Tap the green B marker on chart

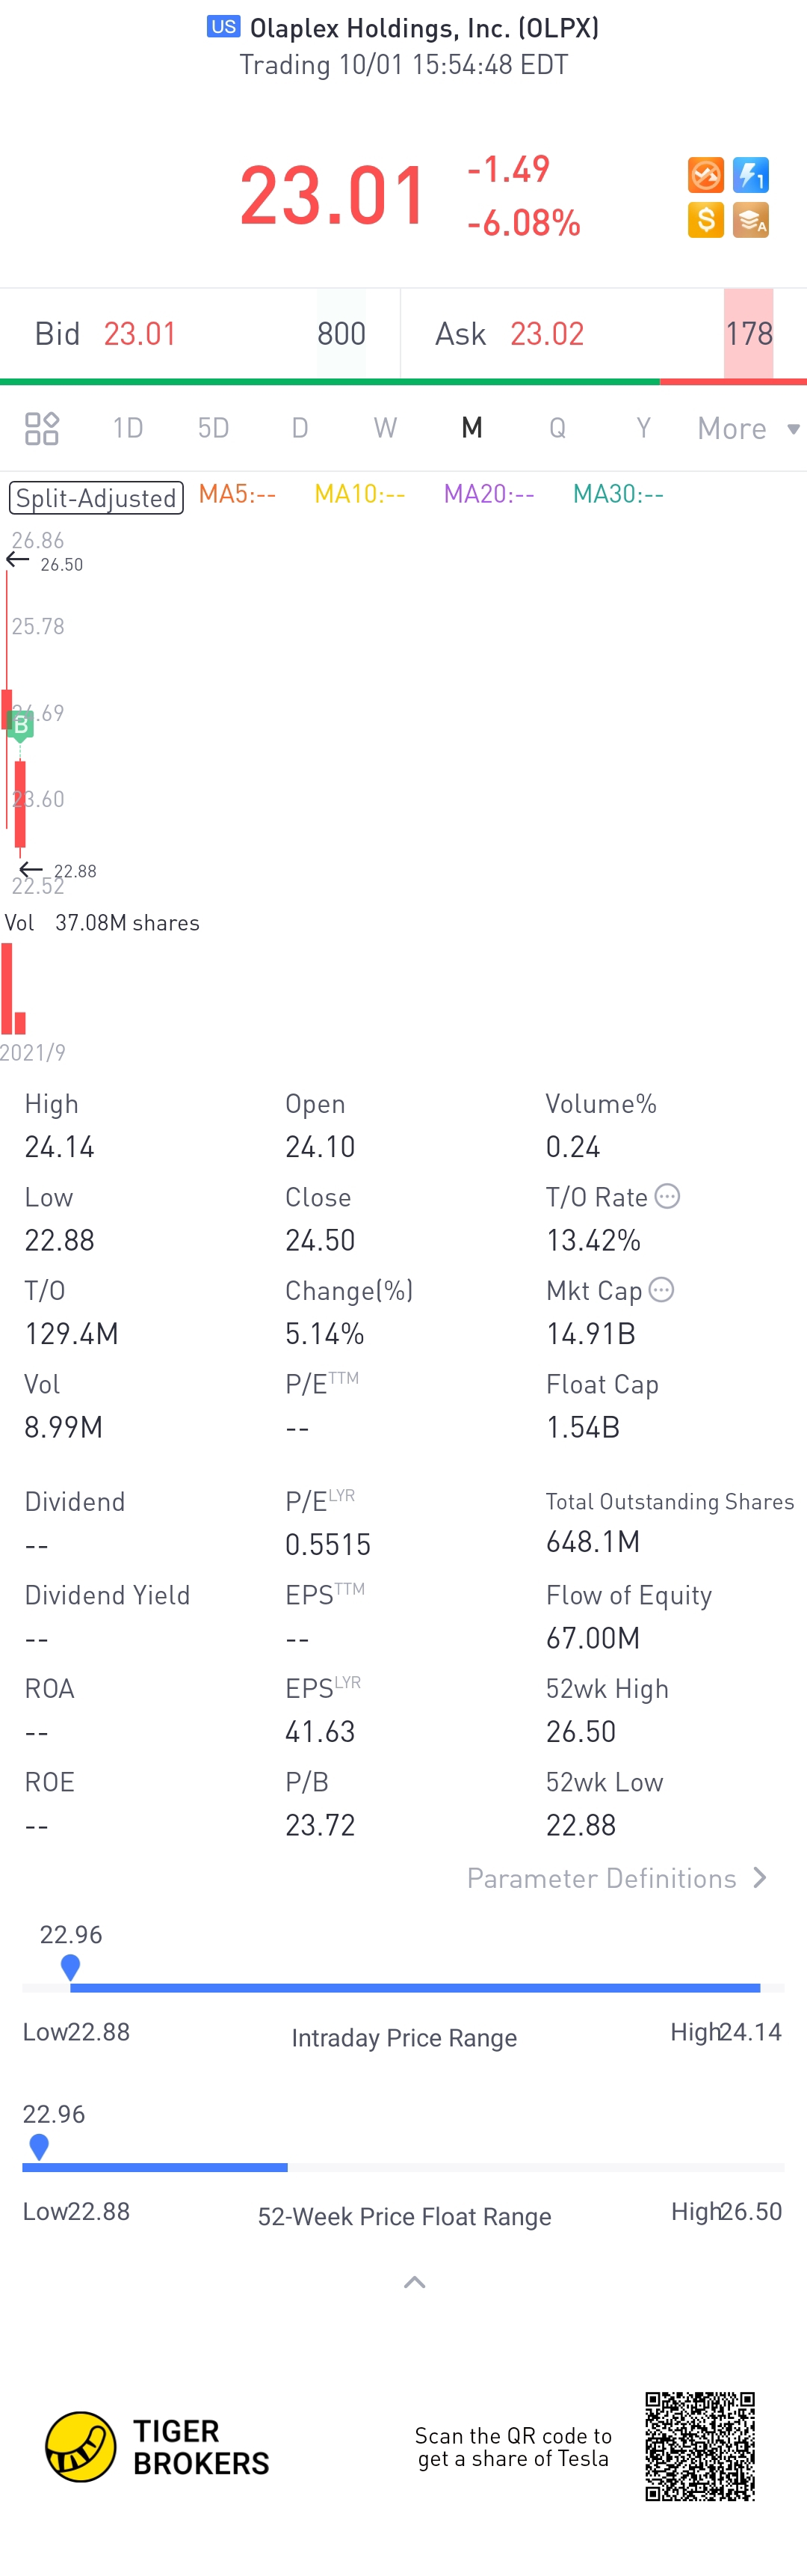tap(20, 724)
